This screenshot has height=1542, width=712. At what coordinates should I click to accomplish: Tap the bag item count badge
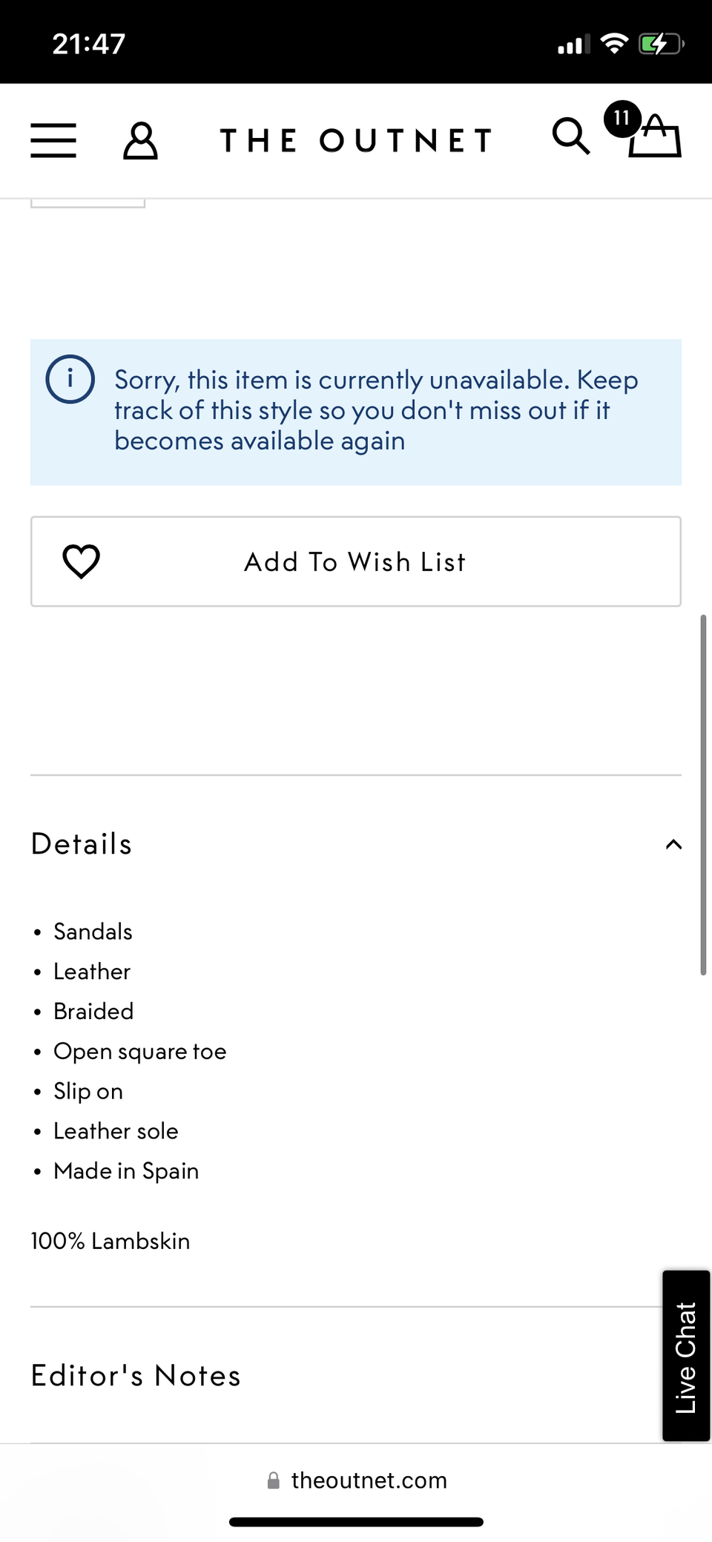pos(622,119)
